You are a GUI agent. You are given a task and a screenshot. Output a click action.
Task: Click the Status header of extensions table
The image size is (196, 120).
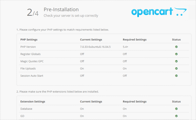coord(176,101)
